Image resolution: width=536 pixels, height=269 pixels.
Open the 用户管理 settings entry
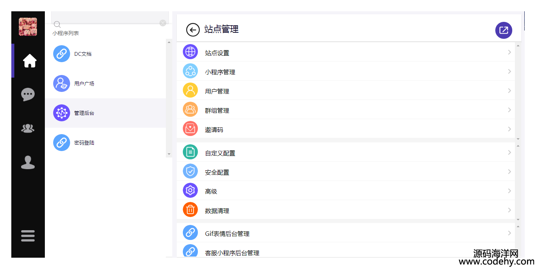coord(217,91)
